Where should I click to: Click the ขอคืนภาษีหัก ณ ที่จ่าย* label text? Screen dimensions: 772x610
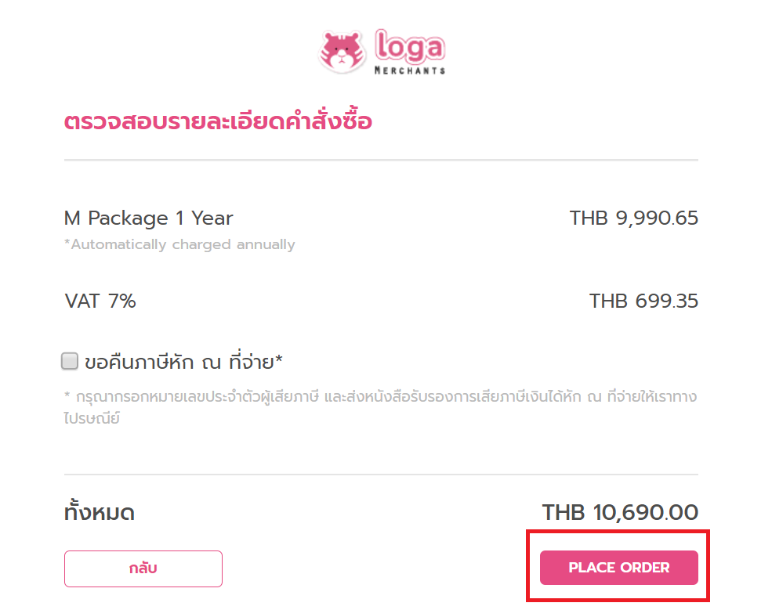(183, 362)
